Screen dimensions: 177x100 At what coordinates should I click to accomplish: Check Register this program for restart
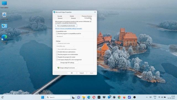[57, 57]
